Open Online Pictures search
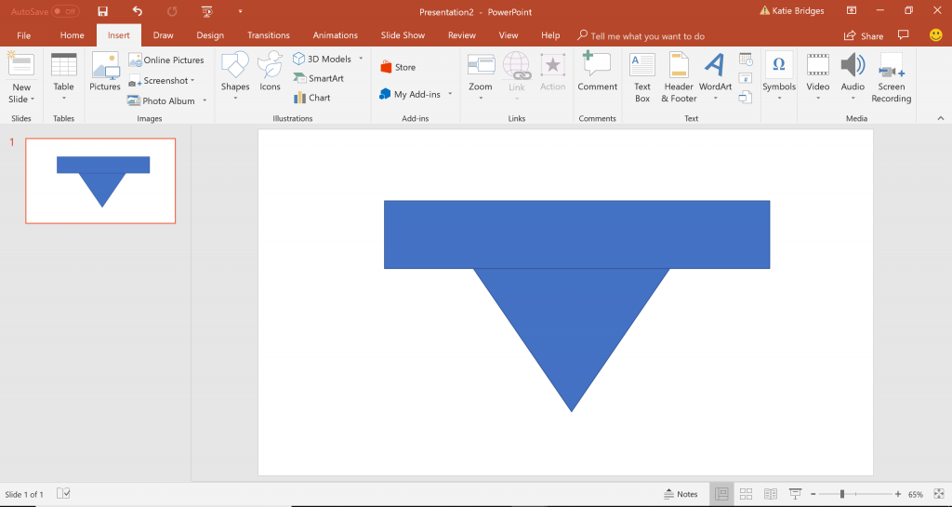Viewport: 952px width, 507px height. 166,60
